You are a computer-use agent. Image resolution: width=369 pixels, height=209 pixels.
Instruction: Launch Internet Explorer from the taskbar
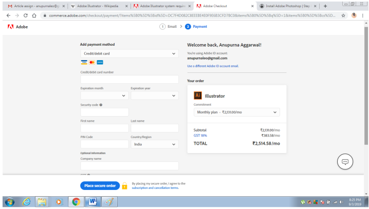26,202
